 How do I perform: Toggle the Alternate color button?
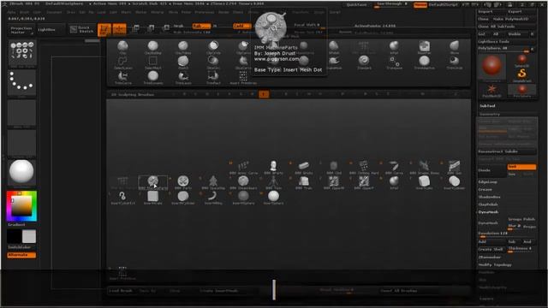21,255
